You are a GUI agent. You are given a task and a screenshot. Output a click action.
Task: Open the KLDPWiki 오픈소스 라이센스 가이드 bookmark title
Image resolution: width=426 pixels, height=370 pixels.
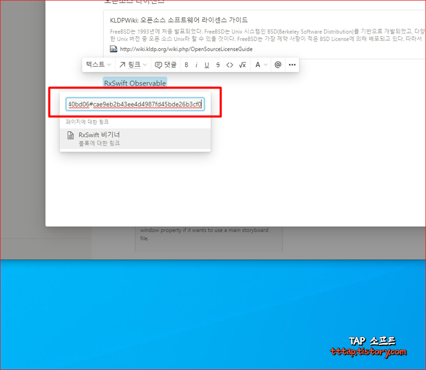[x=179, y=20]
